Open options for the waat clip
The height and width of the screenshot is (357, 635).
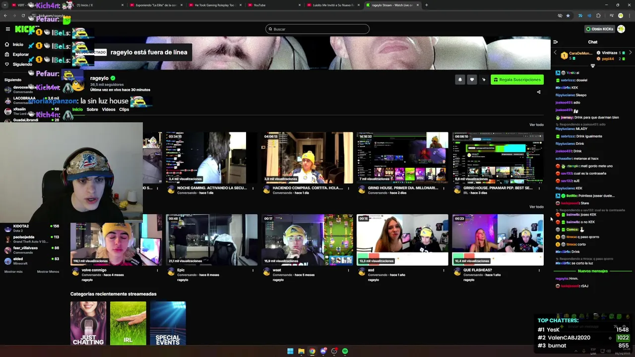(348, 271)
